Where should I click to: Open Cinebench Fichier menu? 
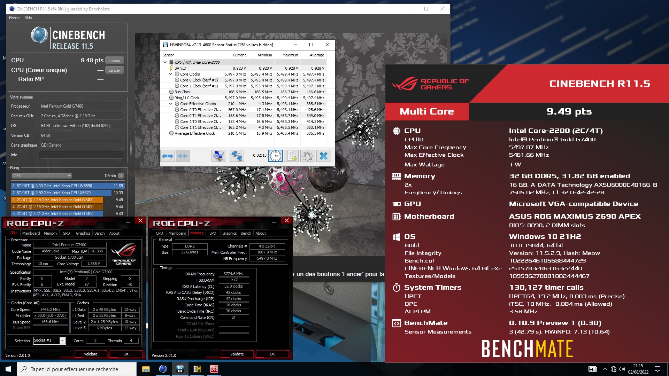pyautogui.click(x=14, y=18)
